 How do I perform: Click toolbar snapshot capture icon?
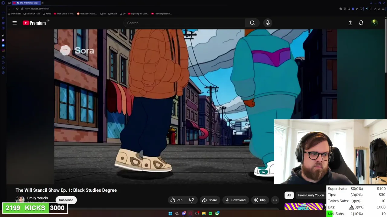point(349,9)
